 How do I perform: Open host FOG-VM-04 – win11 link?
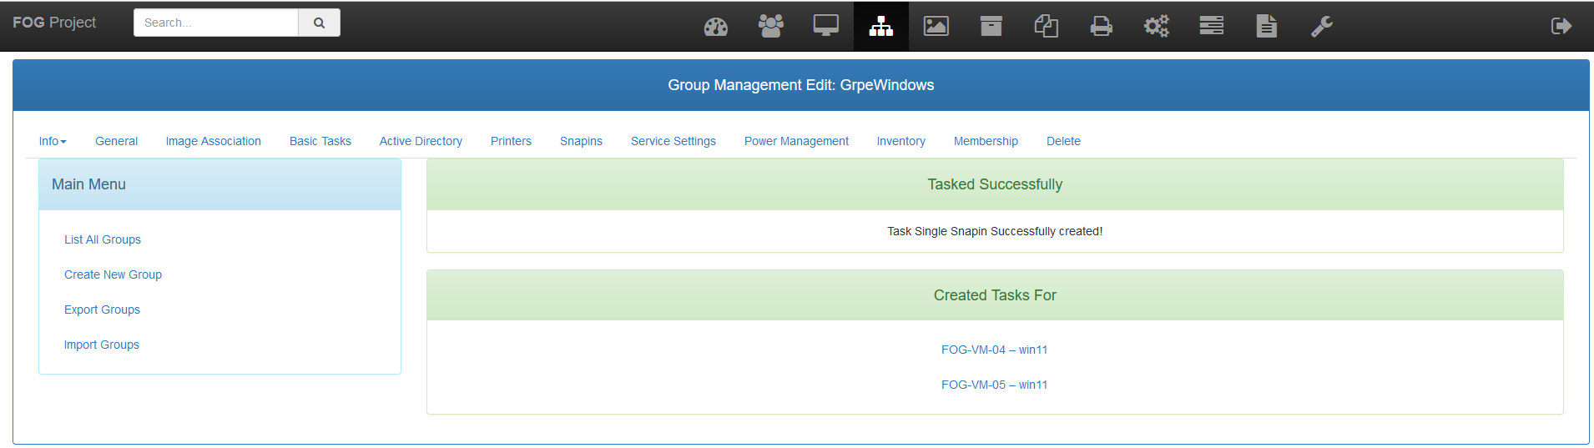[994, 350]
